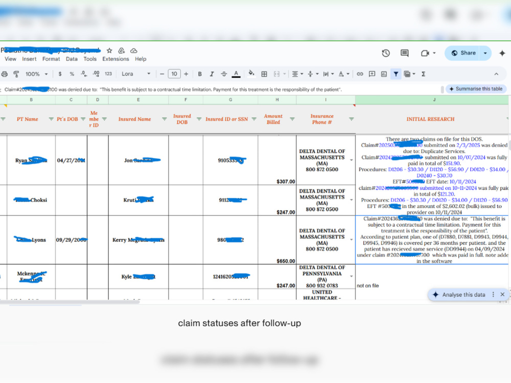Open the arrow next to Share
The image size is (511, 383).
point(485,53)
